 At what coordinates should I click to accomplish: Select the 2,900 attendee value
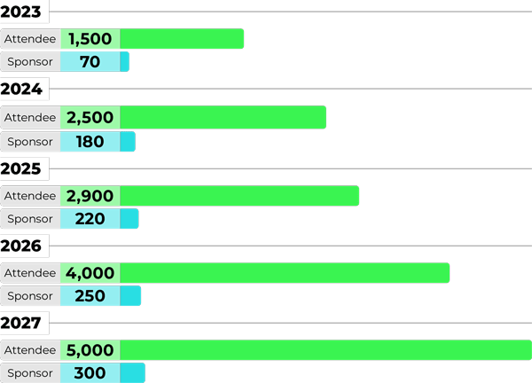90,195
